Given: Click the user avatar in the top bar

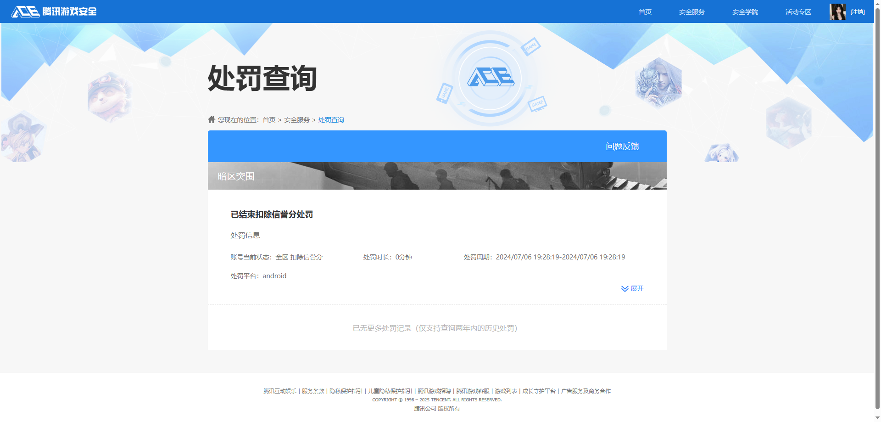Looking at the screenshot, I should point(837,11).
